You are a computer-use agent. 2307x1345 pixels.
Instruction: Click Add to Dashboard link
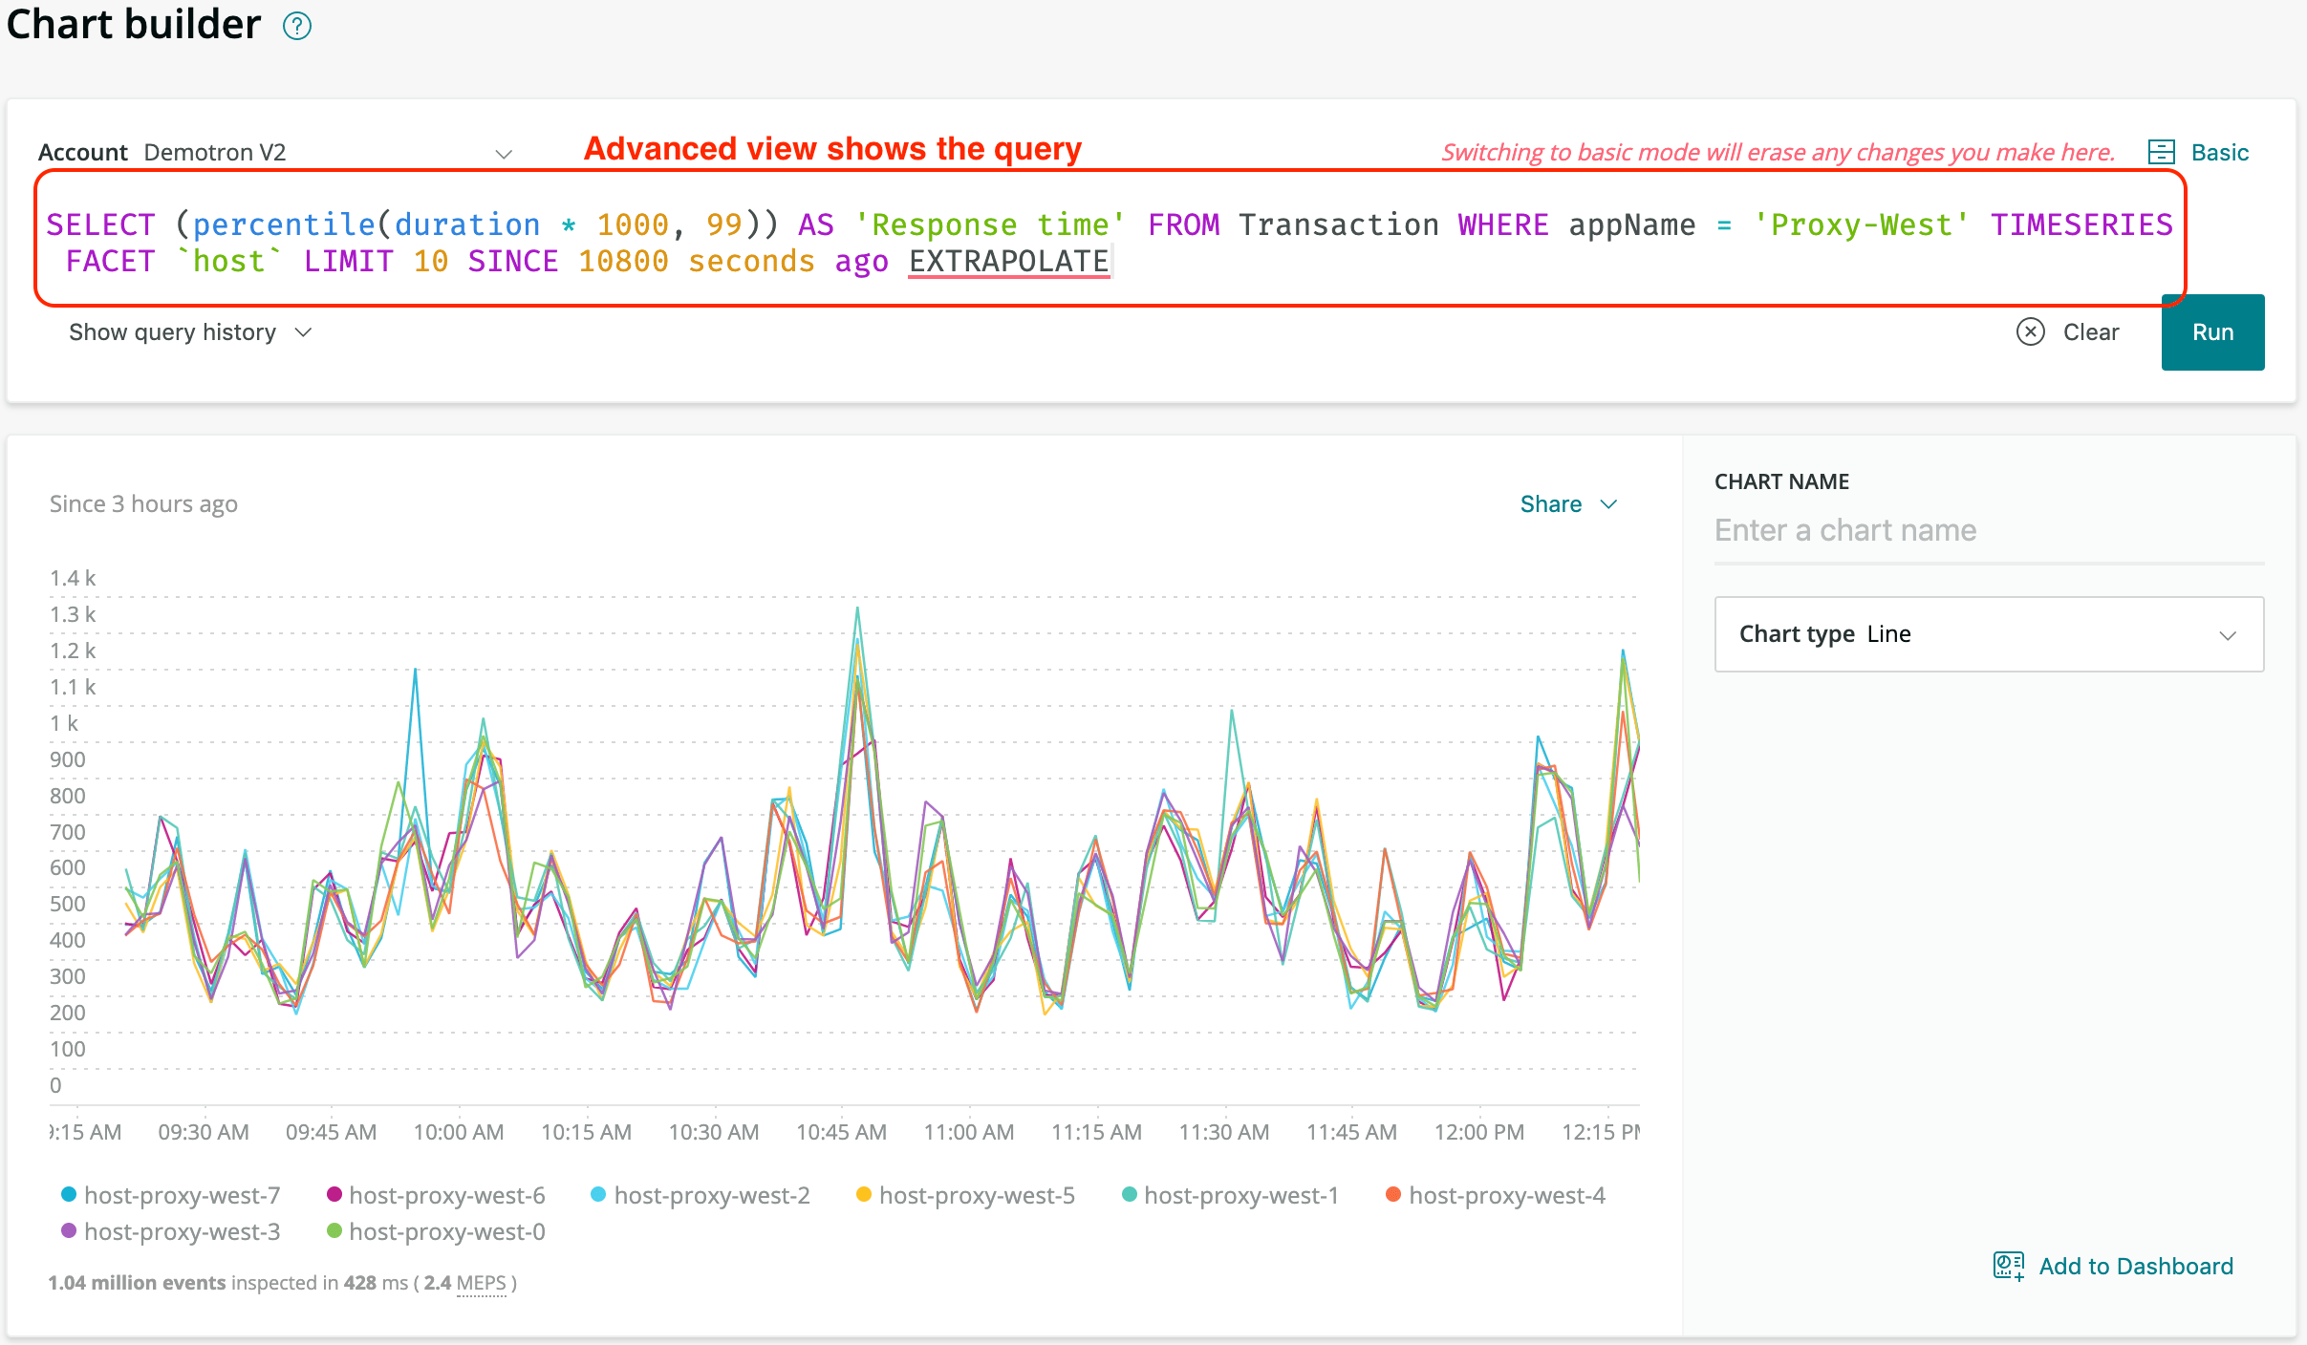2135,1266
